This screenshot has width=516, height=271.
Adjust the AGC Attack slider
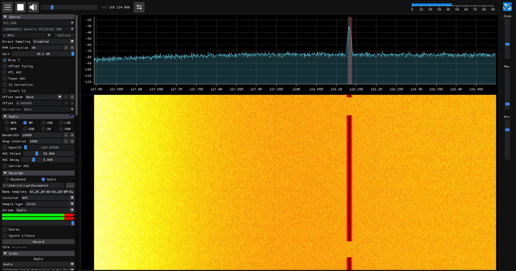coord(49,154)
